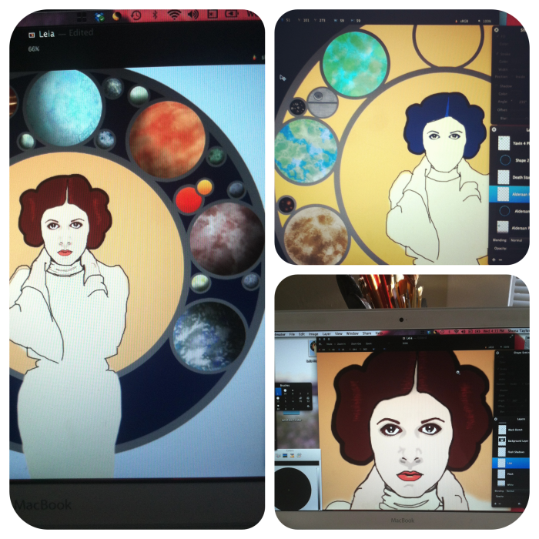The image size is (539, 539).
Task: Select the Background Layer thumbnail
Action: pos(502,440)
